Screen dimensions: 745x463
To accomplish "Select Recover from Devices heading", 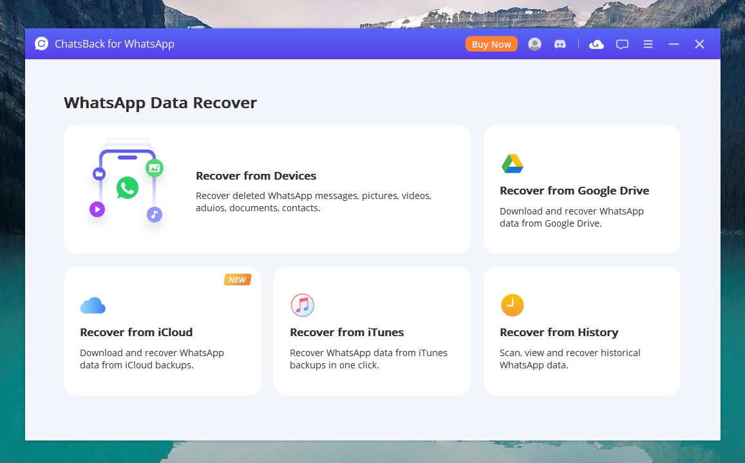I will (256, 176).
